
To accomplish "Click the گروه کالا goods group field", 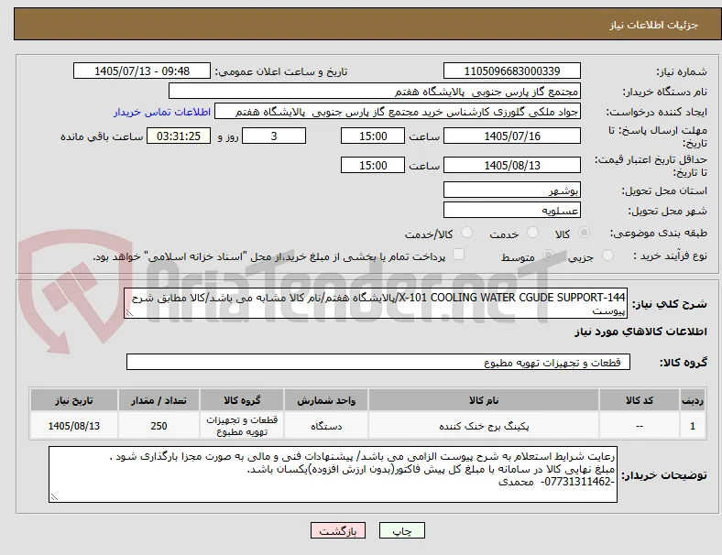I will [378, 362].
